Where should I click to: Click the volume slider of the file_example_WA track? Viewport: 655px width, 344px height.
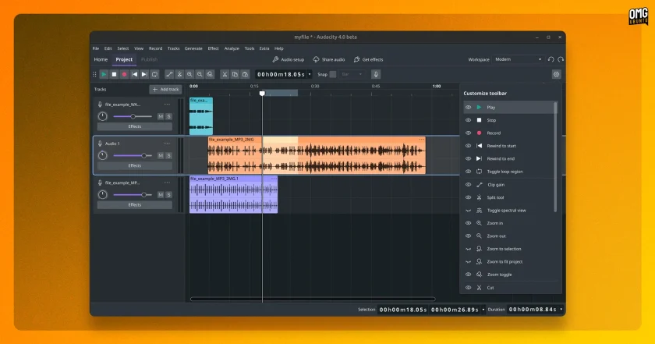point(133,117)
